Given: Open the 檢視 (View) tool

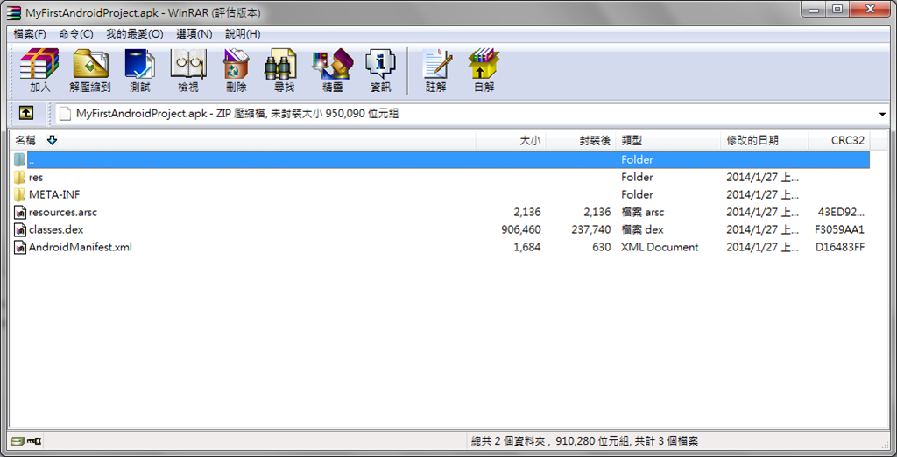Looking at the screenshot, I should [x=188, y=70].
